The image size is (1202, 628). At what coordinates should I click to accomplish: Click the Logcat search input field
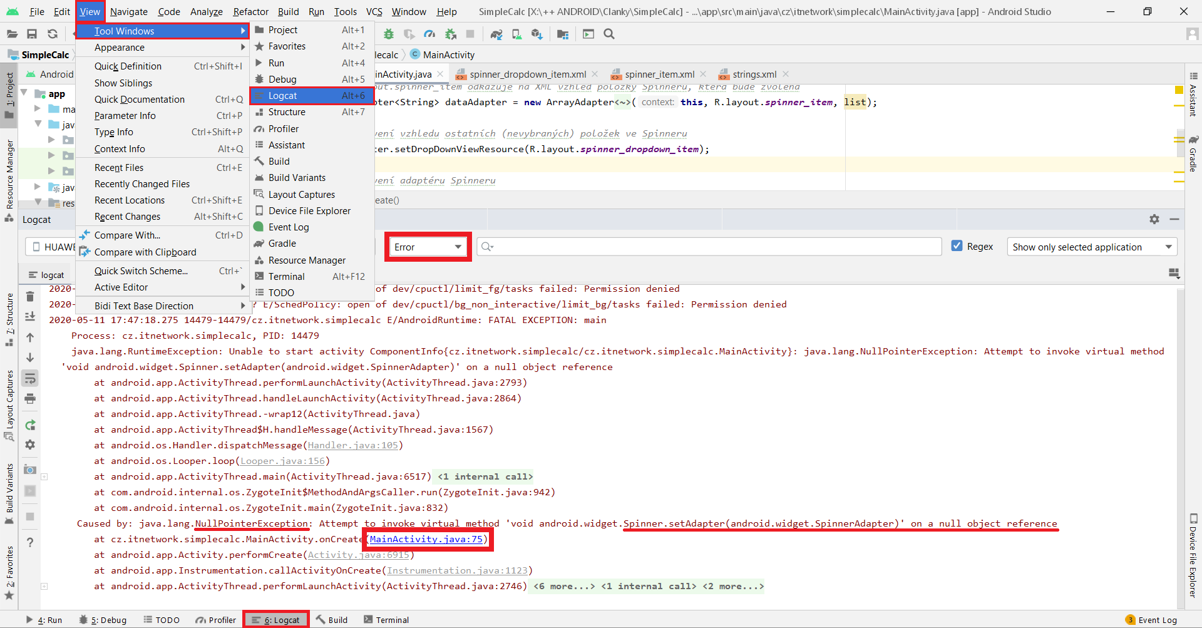click(709, 247)
